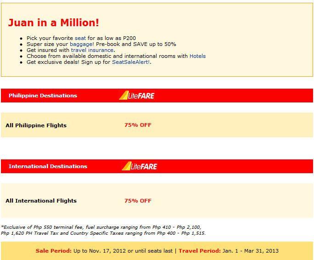The height and width of the screenshot is (260, 314).
Task: Click All Philippine Flights row label
Action: click(36, 125)
